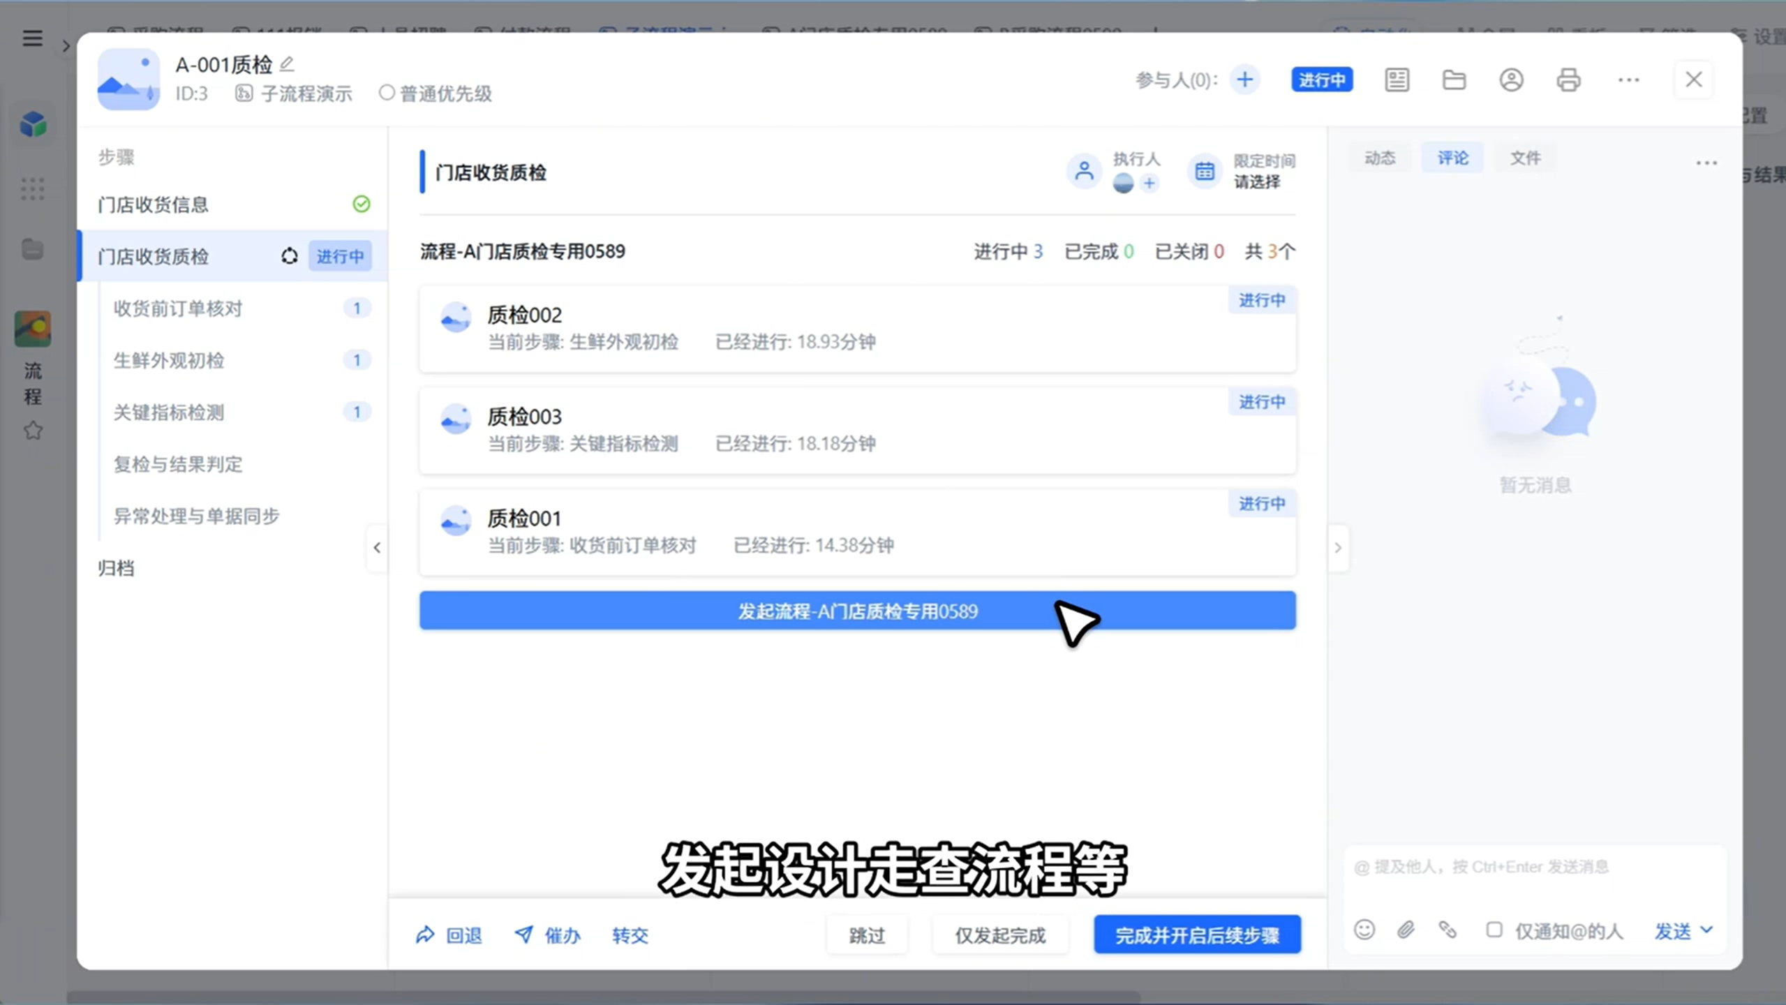Close the A-001质检 dialog

pyautogui.click(x=1693, y=80)
